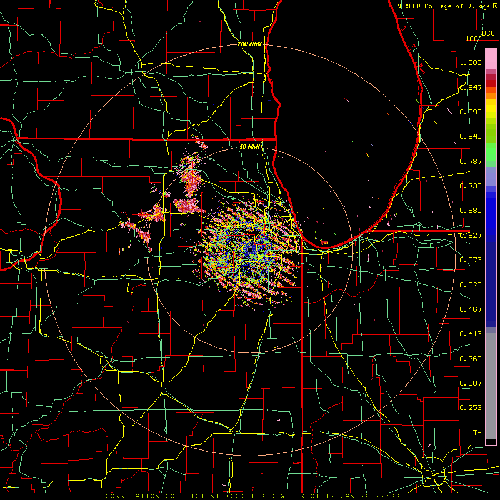
Task: Click the 0.413 scale value
Action: (471, 334)
